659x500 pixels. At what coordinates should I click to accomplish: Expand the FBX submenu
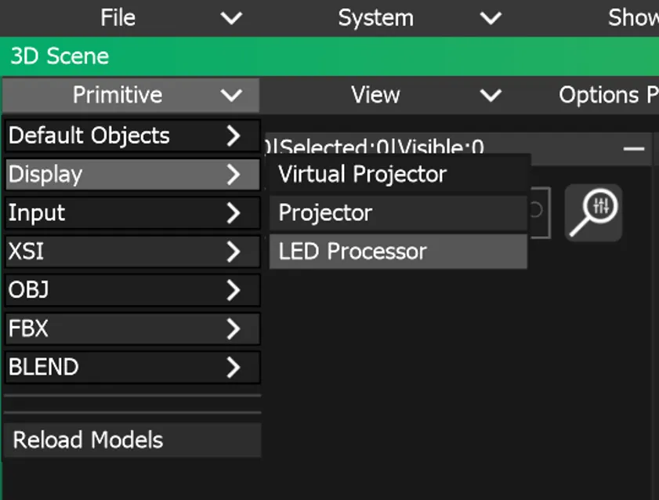pos(132,328)
